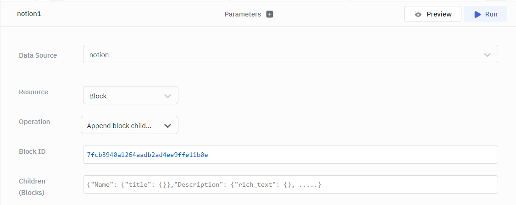516x205 pixels.
Task: Click the Operation field chevron arrow
Action: [167, 126]
